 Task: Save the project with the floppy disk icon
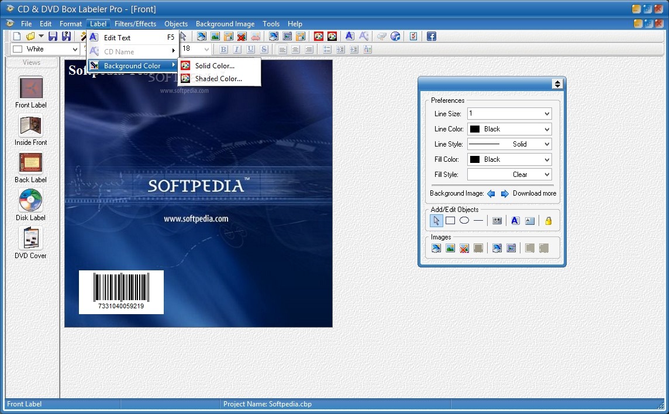53,36
